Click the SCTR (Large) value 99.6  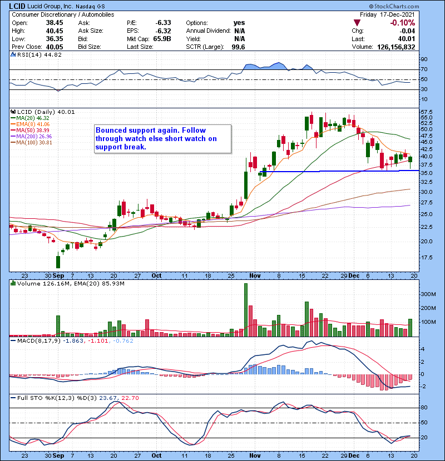point(238,47)
